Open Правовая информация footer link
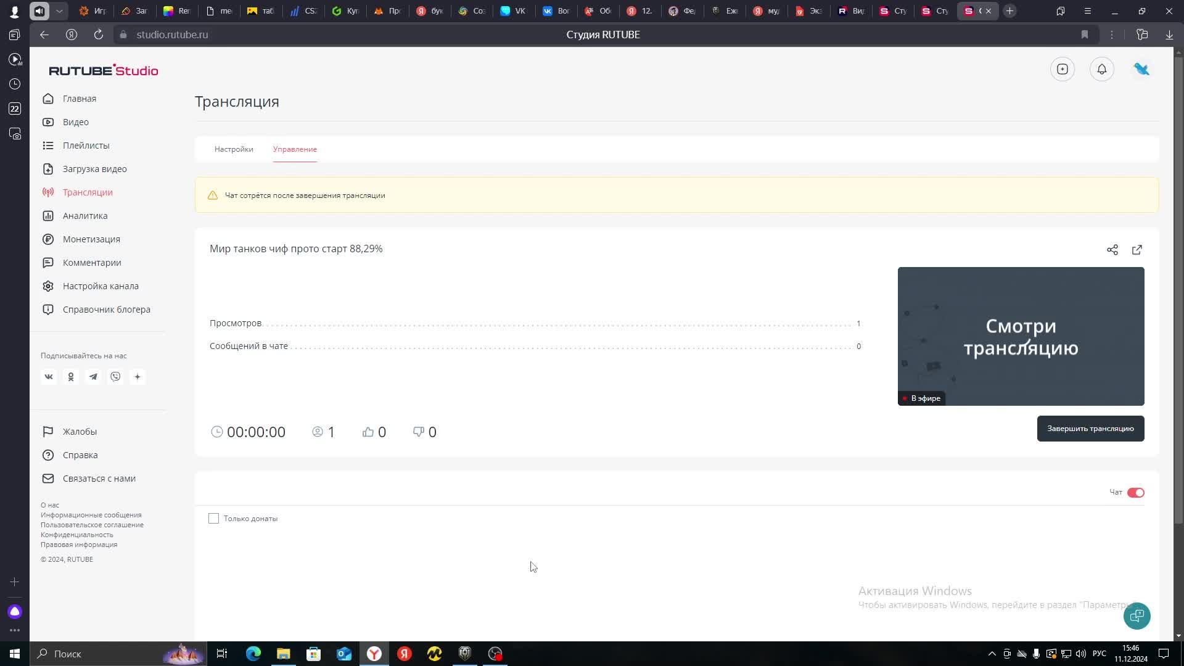Screen dimensions: 1184x666 (x=79, y=545)
